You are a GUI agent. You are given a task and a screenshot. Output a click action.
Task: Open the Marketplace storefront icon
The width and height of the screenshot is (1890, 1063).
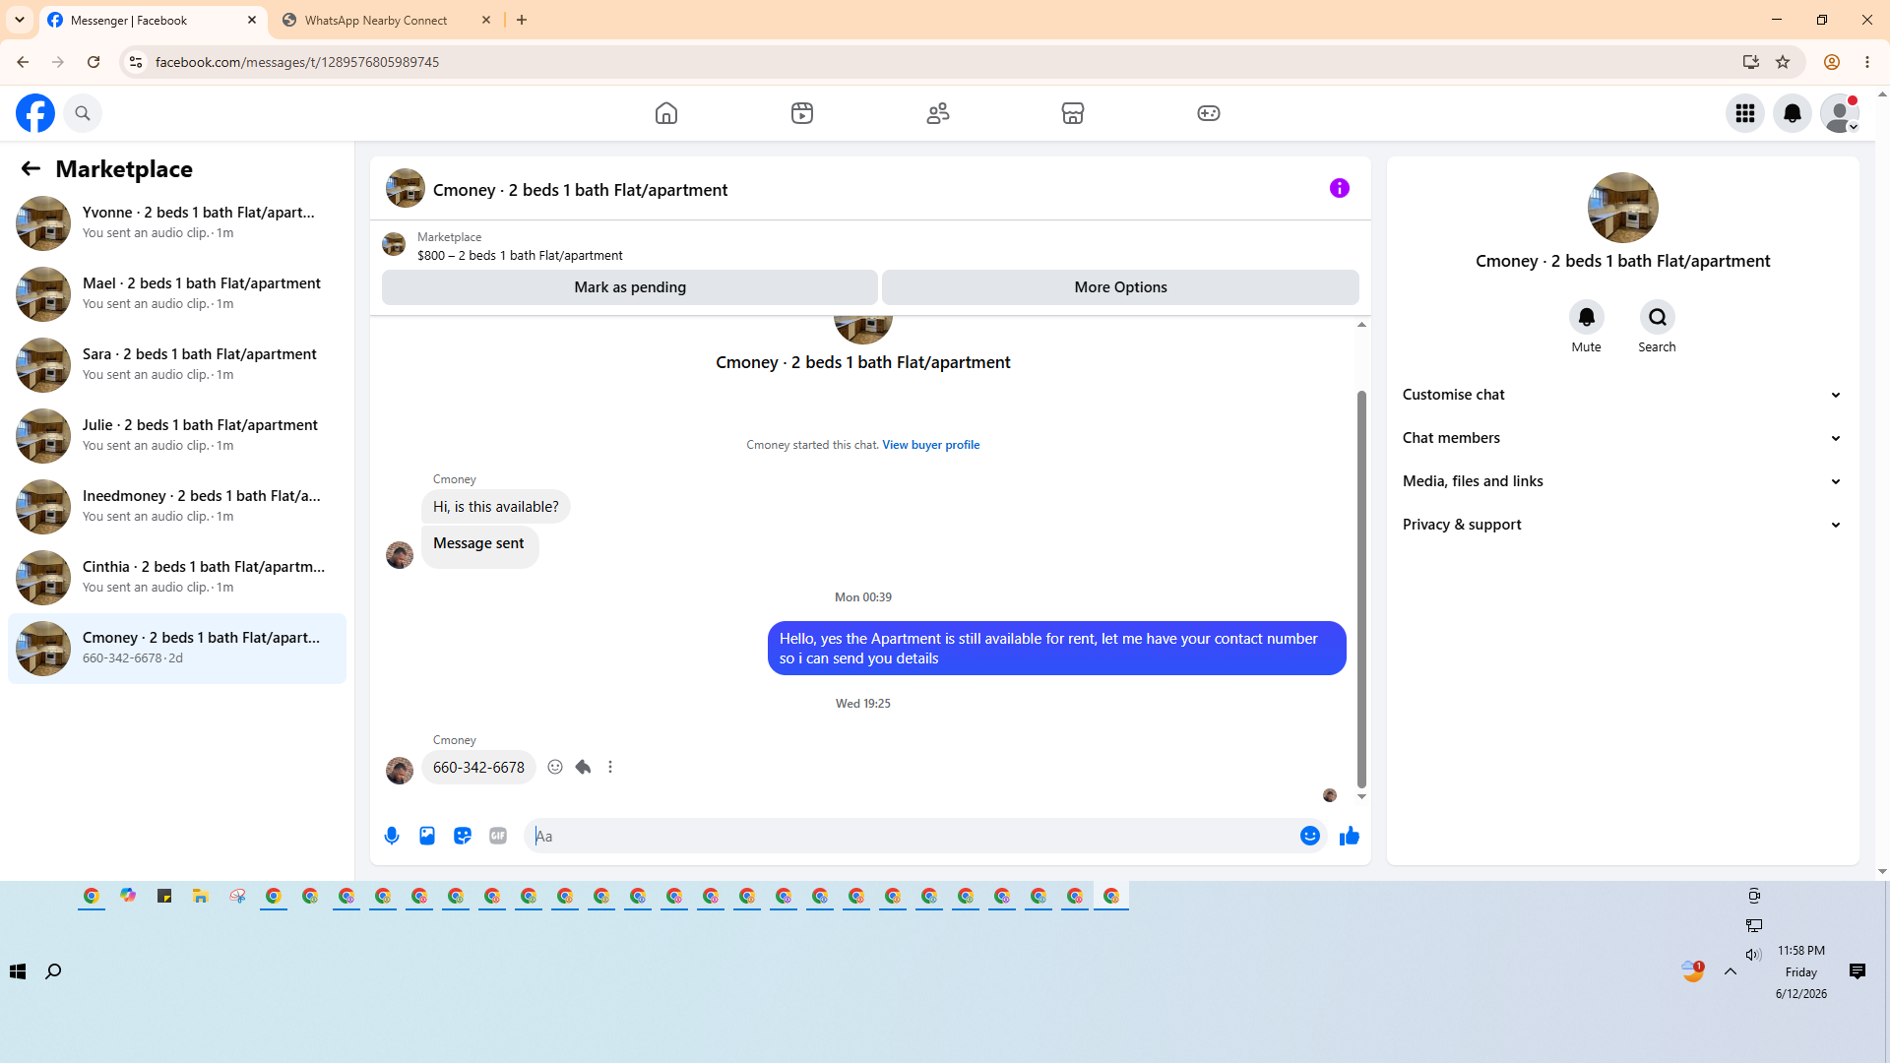[x=1073, y=113]
